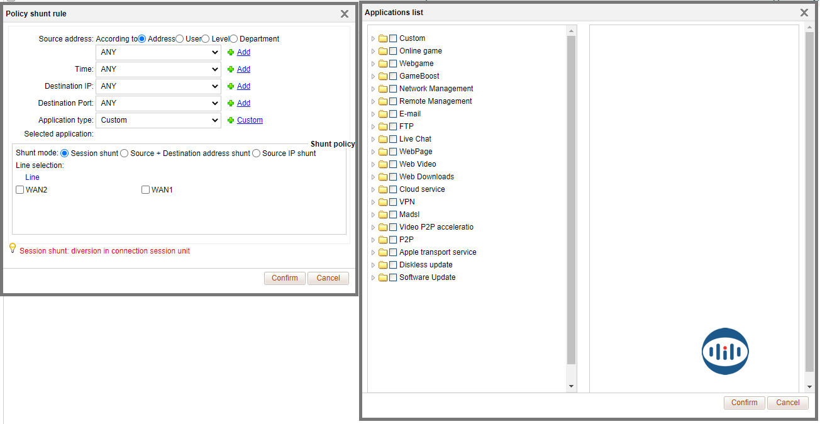The width and height of the screenshot is (820, 424).
Task: Click the folder icon beside Cloud service
Action: click(x=383, y=189)
